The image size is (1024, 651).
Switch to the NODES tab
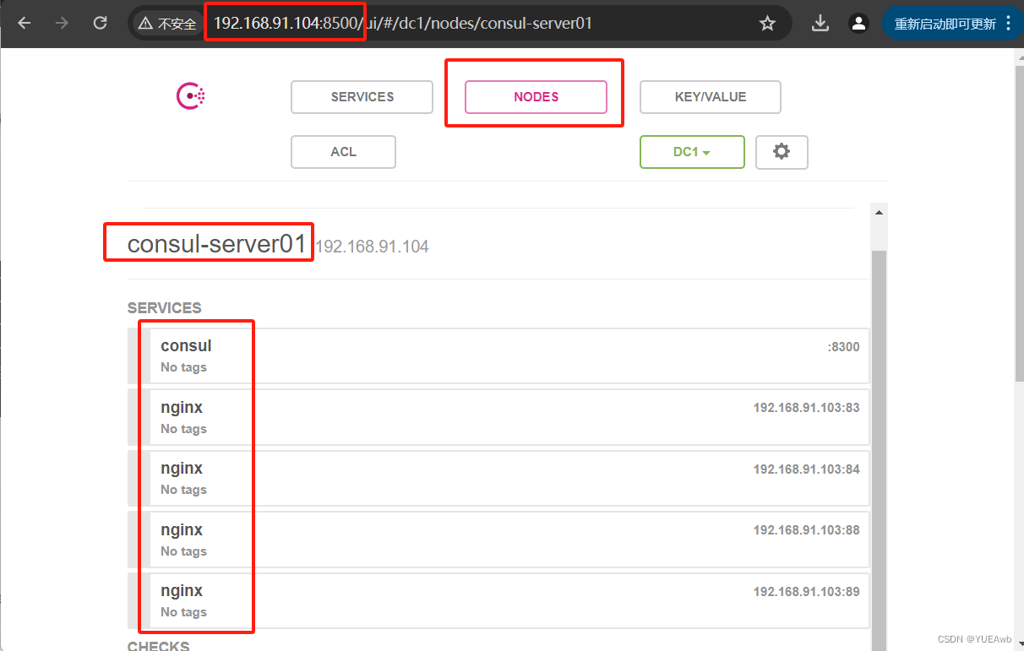point(536,97)
